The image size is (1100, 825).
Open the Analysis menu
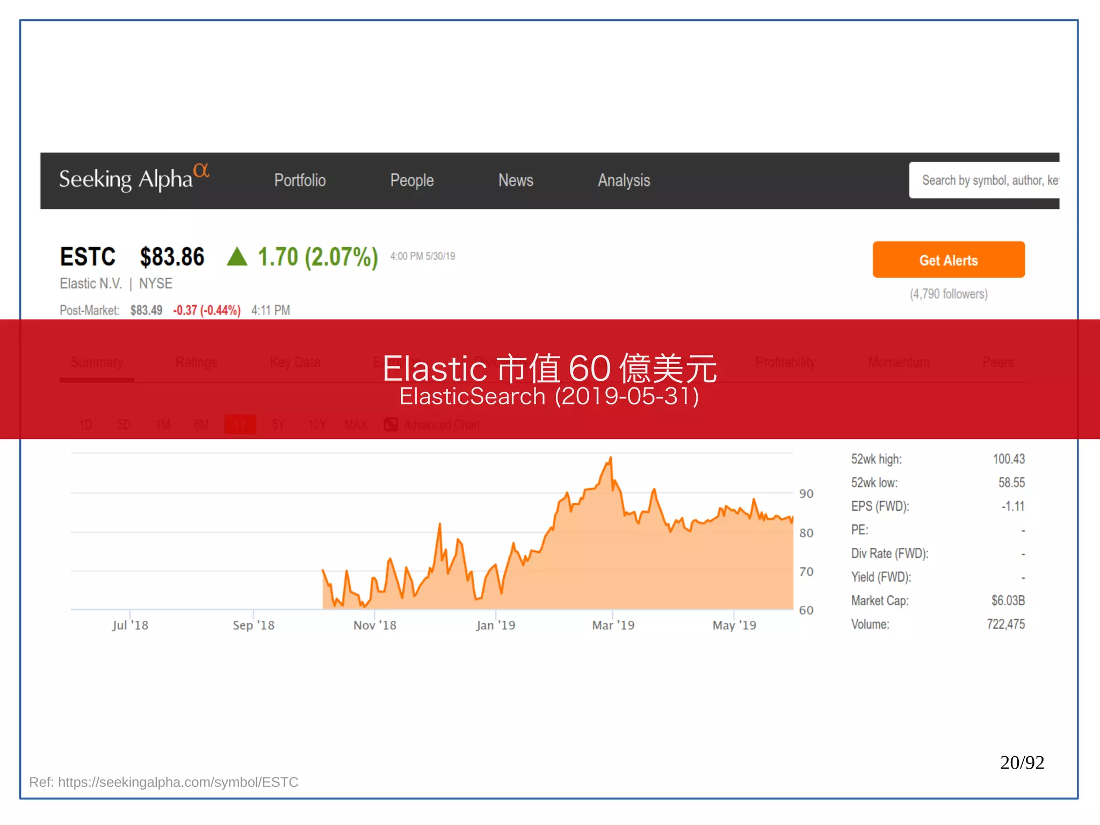624,180
